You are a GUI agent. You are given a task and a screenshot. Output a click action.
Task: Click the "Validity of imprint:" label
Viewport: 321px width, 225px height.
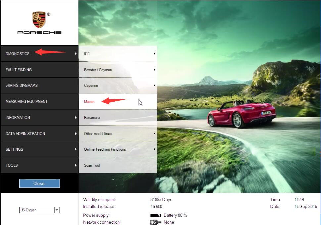(99, 200)
